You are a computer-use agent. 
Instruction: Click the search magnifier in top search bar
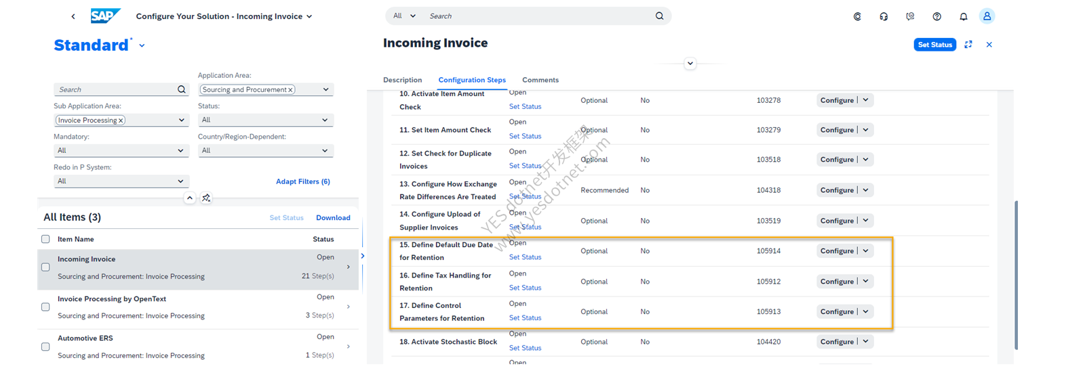tap(659, 16)
